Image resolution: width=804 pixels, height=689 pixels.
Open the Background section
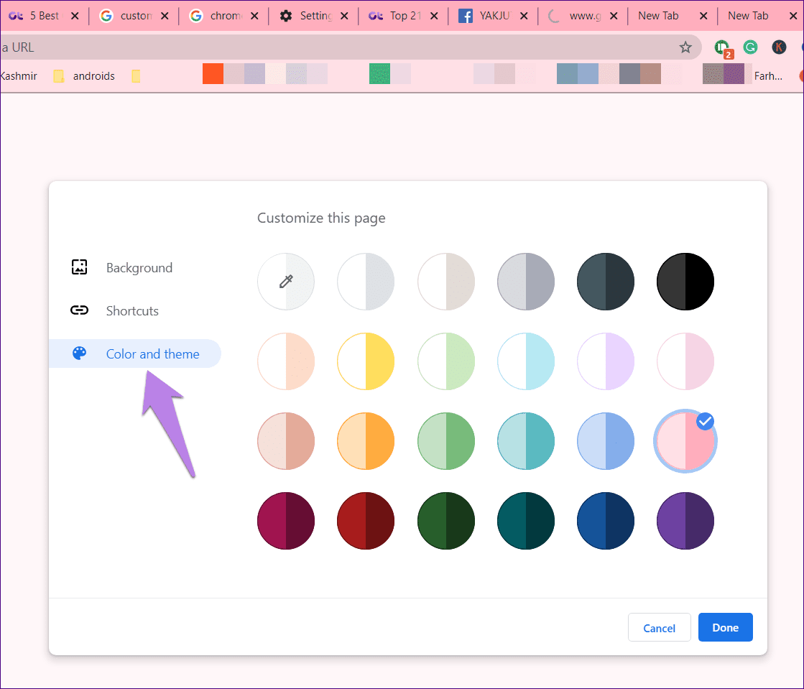coord(139,267)
